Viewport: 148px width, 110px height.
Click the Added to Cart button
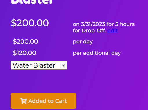coord(43,101)
